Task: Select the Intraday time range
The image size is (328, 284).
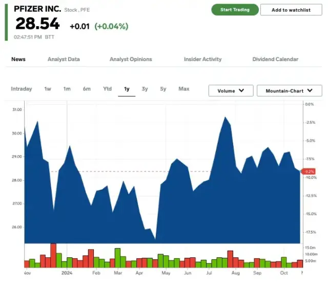Action: click(22, 89)
